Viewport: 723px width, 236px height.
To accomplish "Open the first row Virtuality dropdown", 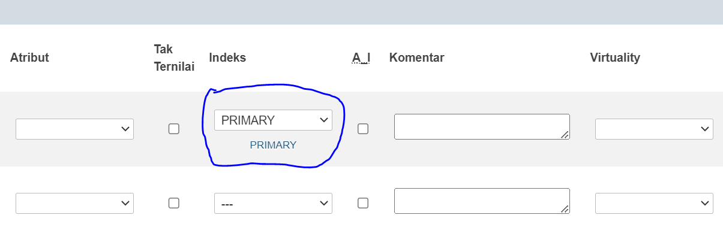I will 654,129.
